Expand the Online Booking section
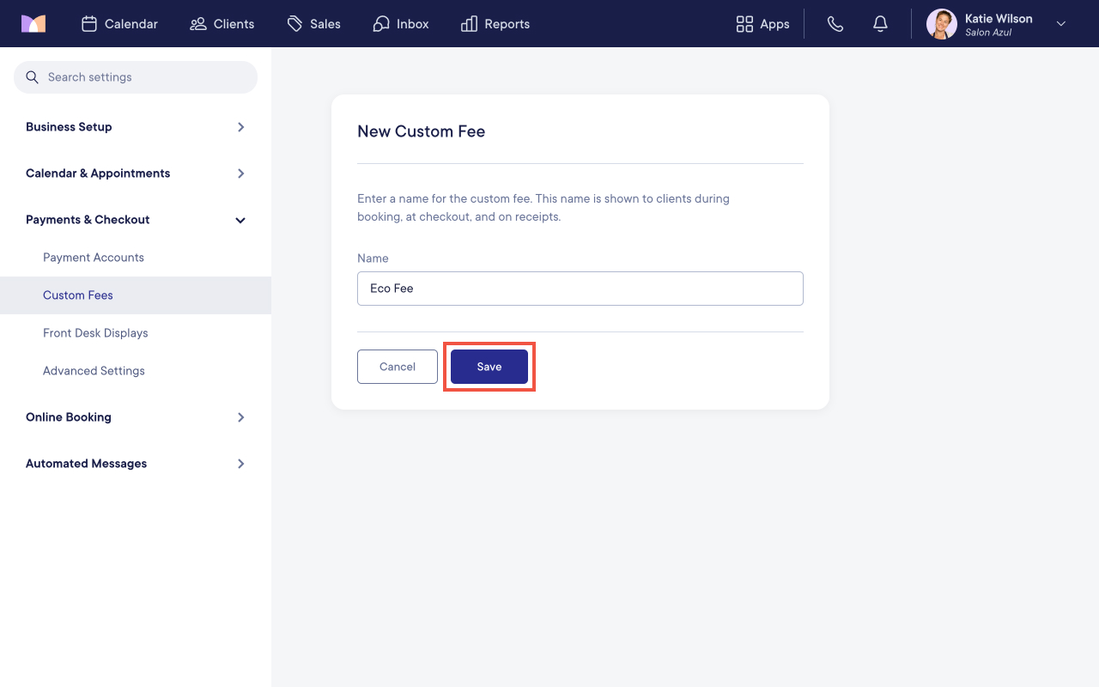1099x687 pixels. tap(136, 417)
